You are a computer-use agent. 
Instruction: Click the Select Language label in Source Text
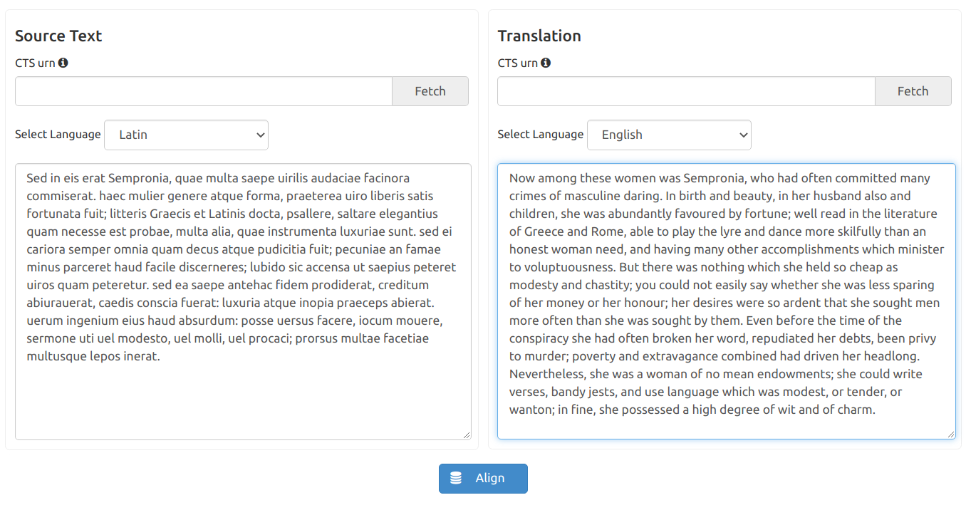pos(58,135)
